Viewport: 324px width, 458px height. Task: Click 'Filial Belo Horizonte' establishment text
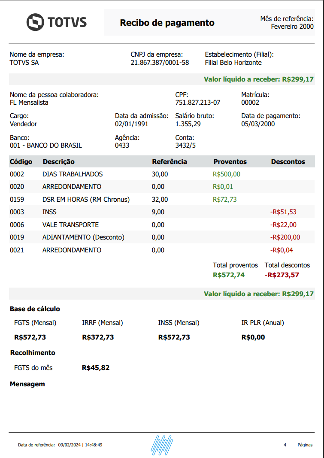[x=233, y=63]
